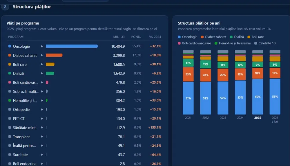This screenshot has width=290, height=166.
Task: Open the Transplant program row
Action: [85, 137]
